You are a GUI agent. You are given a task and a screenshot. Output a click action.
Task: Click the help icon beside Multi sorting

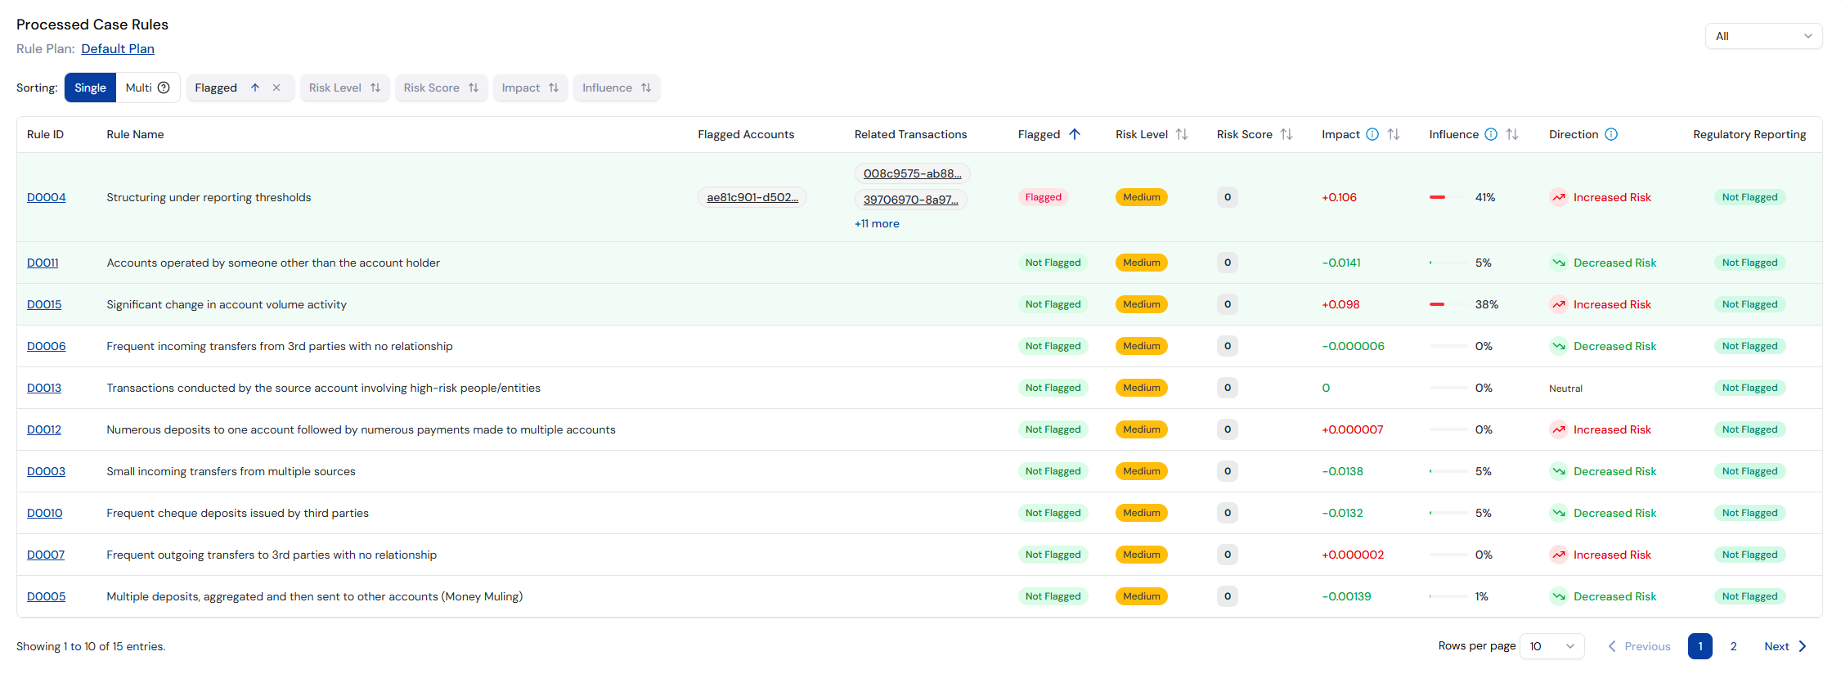click(164, 88)
